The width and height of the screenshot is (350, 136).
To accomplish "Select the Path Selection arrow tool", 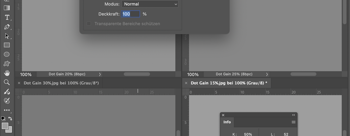I will (7, 36).
